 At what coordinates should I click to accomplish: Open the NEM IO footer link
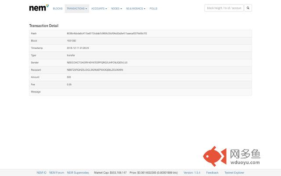pos(41,172)
